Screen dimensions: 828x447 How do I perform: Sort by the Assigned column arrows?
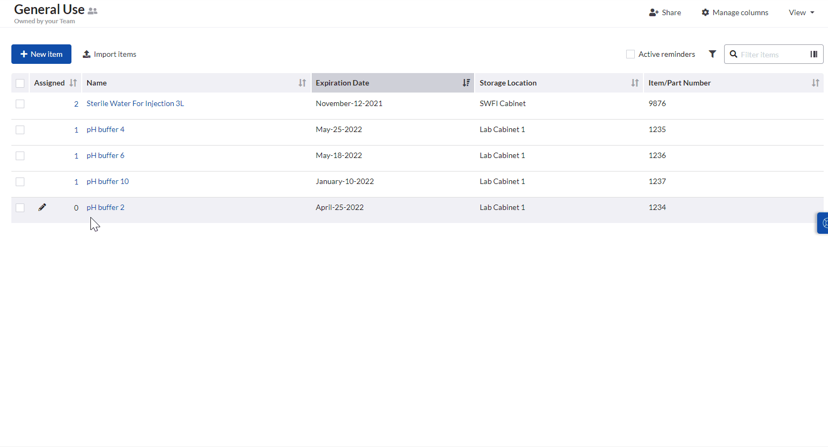[x=73, y=83]
